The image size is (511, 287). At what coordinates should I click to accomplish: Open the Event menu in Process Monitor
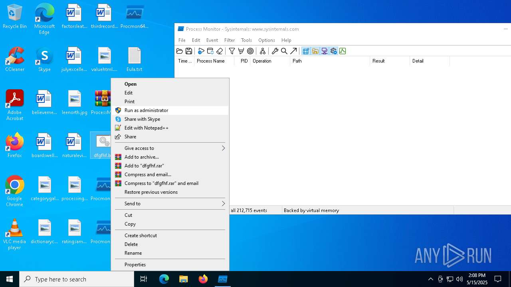(212, 40)
